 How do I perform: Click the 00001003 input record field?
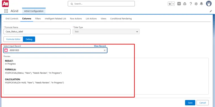click(x=55, y=50)
